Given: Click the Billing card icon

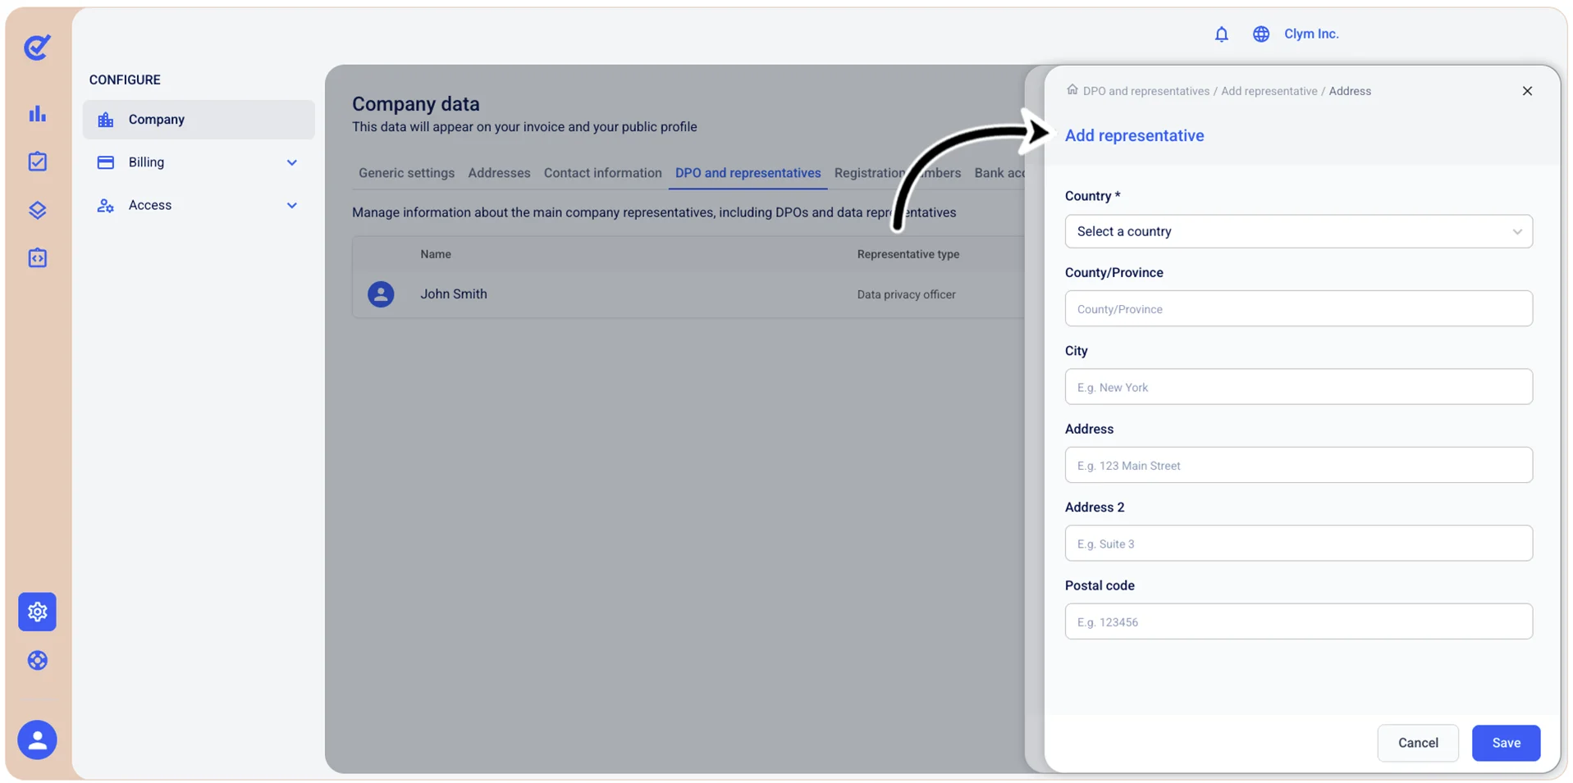Looking at the screenshot, I should point(106,162).
